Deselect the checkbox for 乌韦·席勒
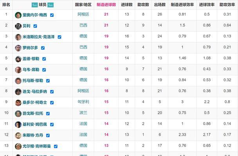The width and height of the screenshot is (238, 156). click(44, 70)
